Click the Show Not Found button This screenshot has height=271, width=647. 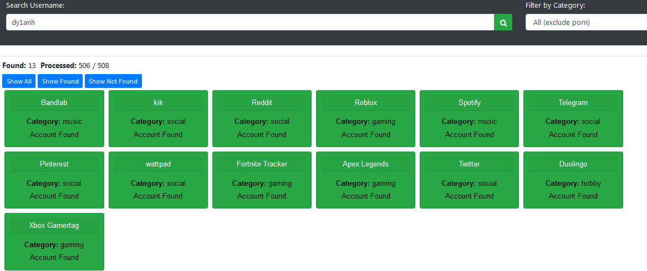click(113, 81)
